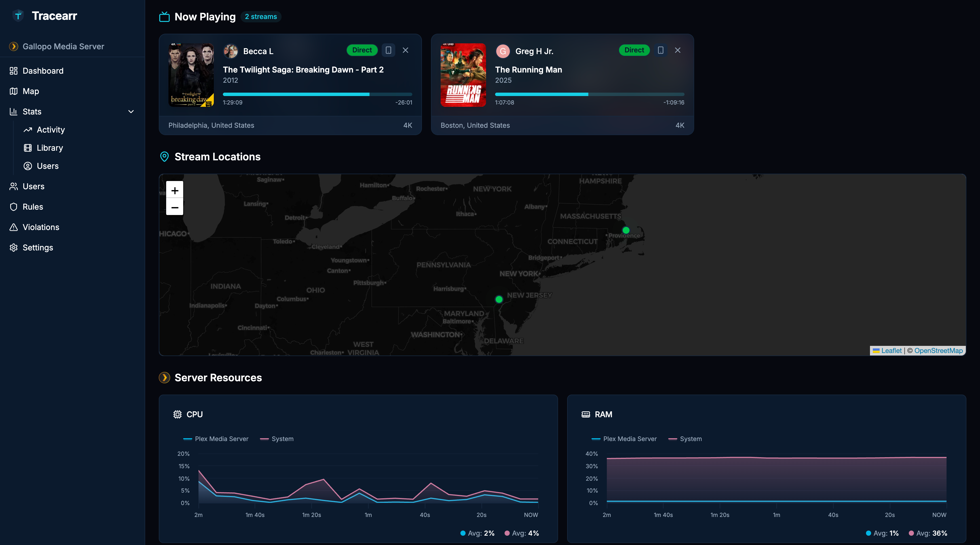Open the Library stats page
Image resolution: width=980 pixels, height=545 pixels.
point(50,148)
